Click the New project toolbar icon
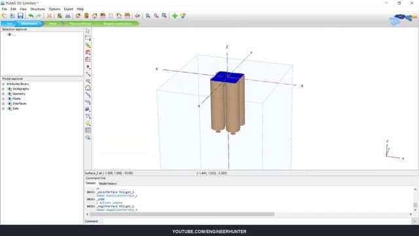 5,16
